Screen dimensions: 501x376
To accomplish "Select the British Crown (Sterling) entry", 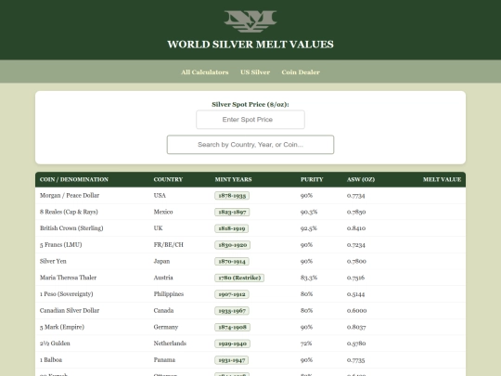I will tap(71, 228).
